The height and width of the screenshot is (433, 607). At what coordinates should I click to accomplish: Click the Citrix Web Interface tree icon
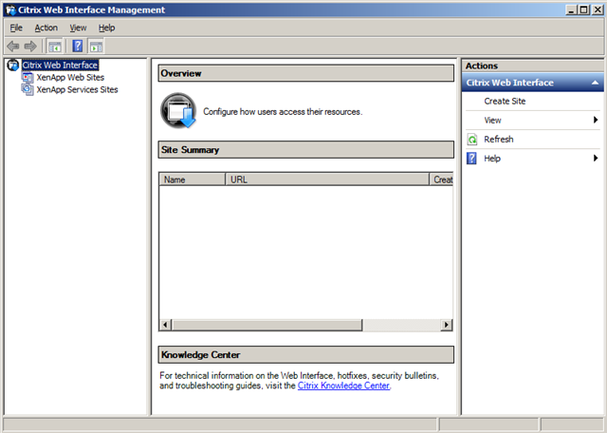point(12,66)
